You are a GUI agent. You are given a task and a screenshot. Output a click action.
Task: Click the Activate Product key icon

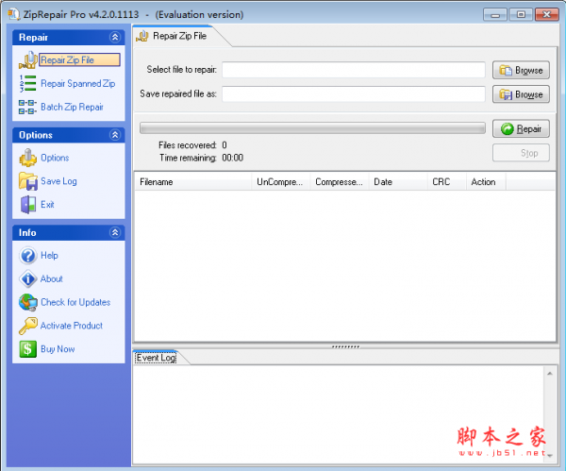[x=27, y=326]
